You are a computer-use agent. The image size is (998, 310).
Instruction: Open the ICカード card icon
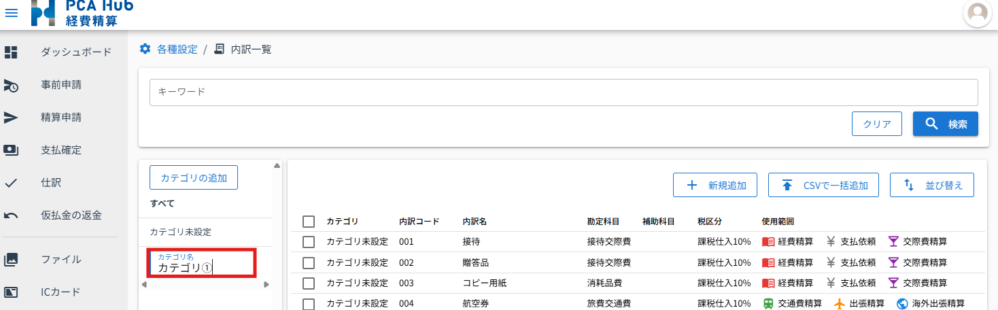[x=11, y=292]
